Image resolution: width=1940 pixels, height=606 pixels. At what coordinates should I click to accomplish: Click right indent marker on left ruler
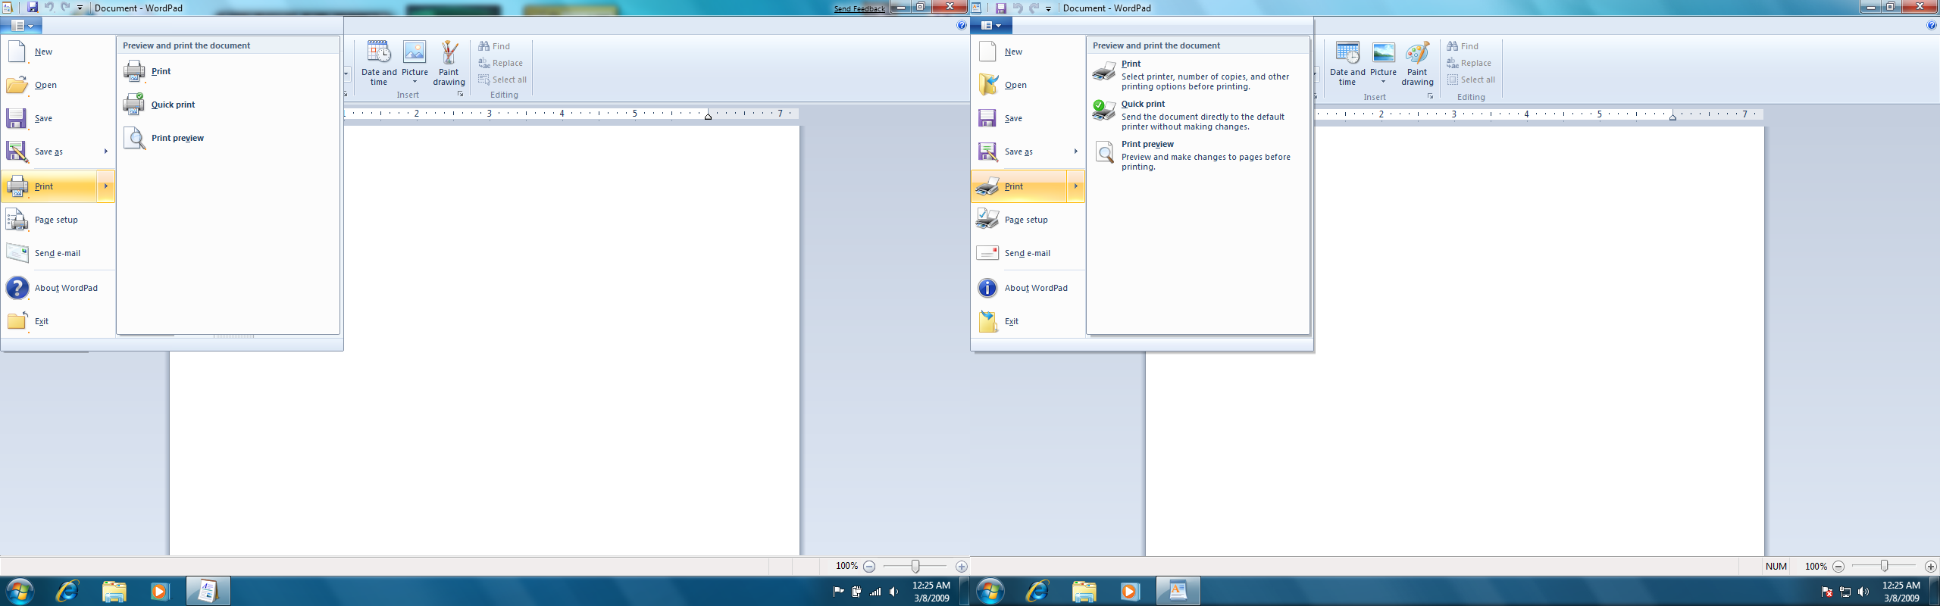pyautogui.click(x=708, y=116)
